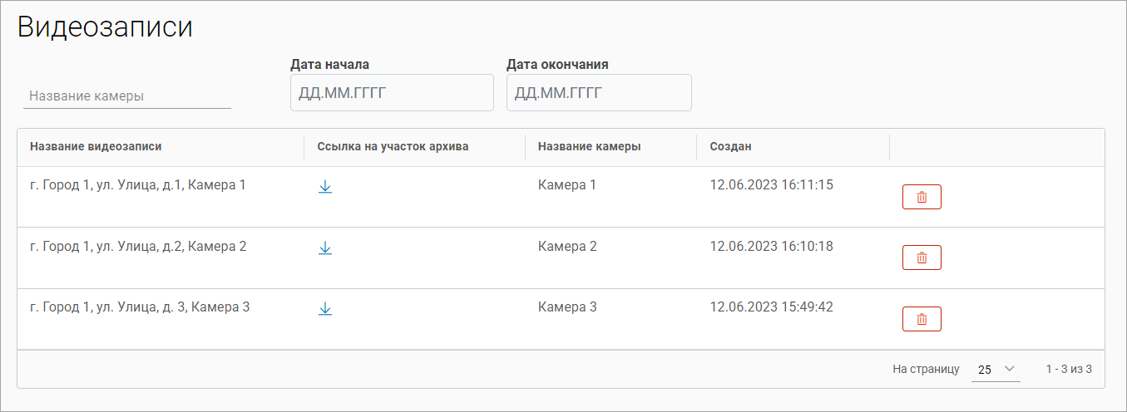The image size is (1127, 412).
Task: Delete the Камера 2 video recording
Action: click(x=922, y=257)
